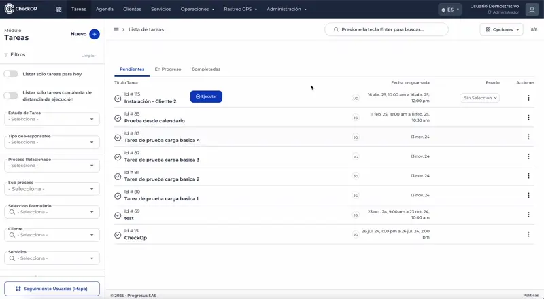The image size is (544, 299).
Task: Switch to Pendientes tab
Action: coord(132,69)
